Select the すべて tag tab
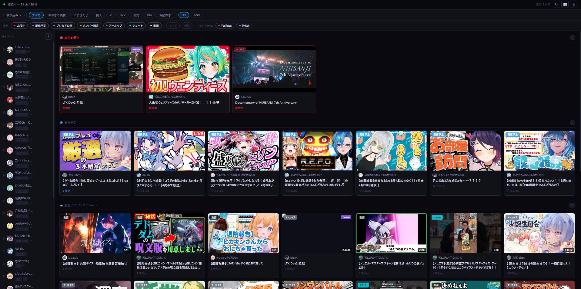 coord(36,15)
